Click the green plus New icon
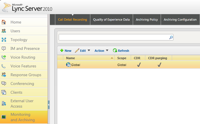 62,50
